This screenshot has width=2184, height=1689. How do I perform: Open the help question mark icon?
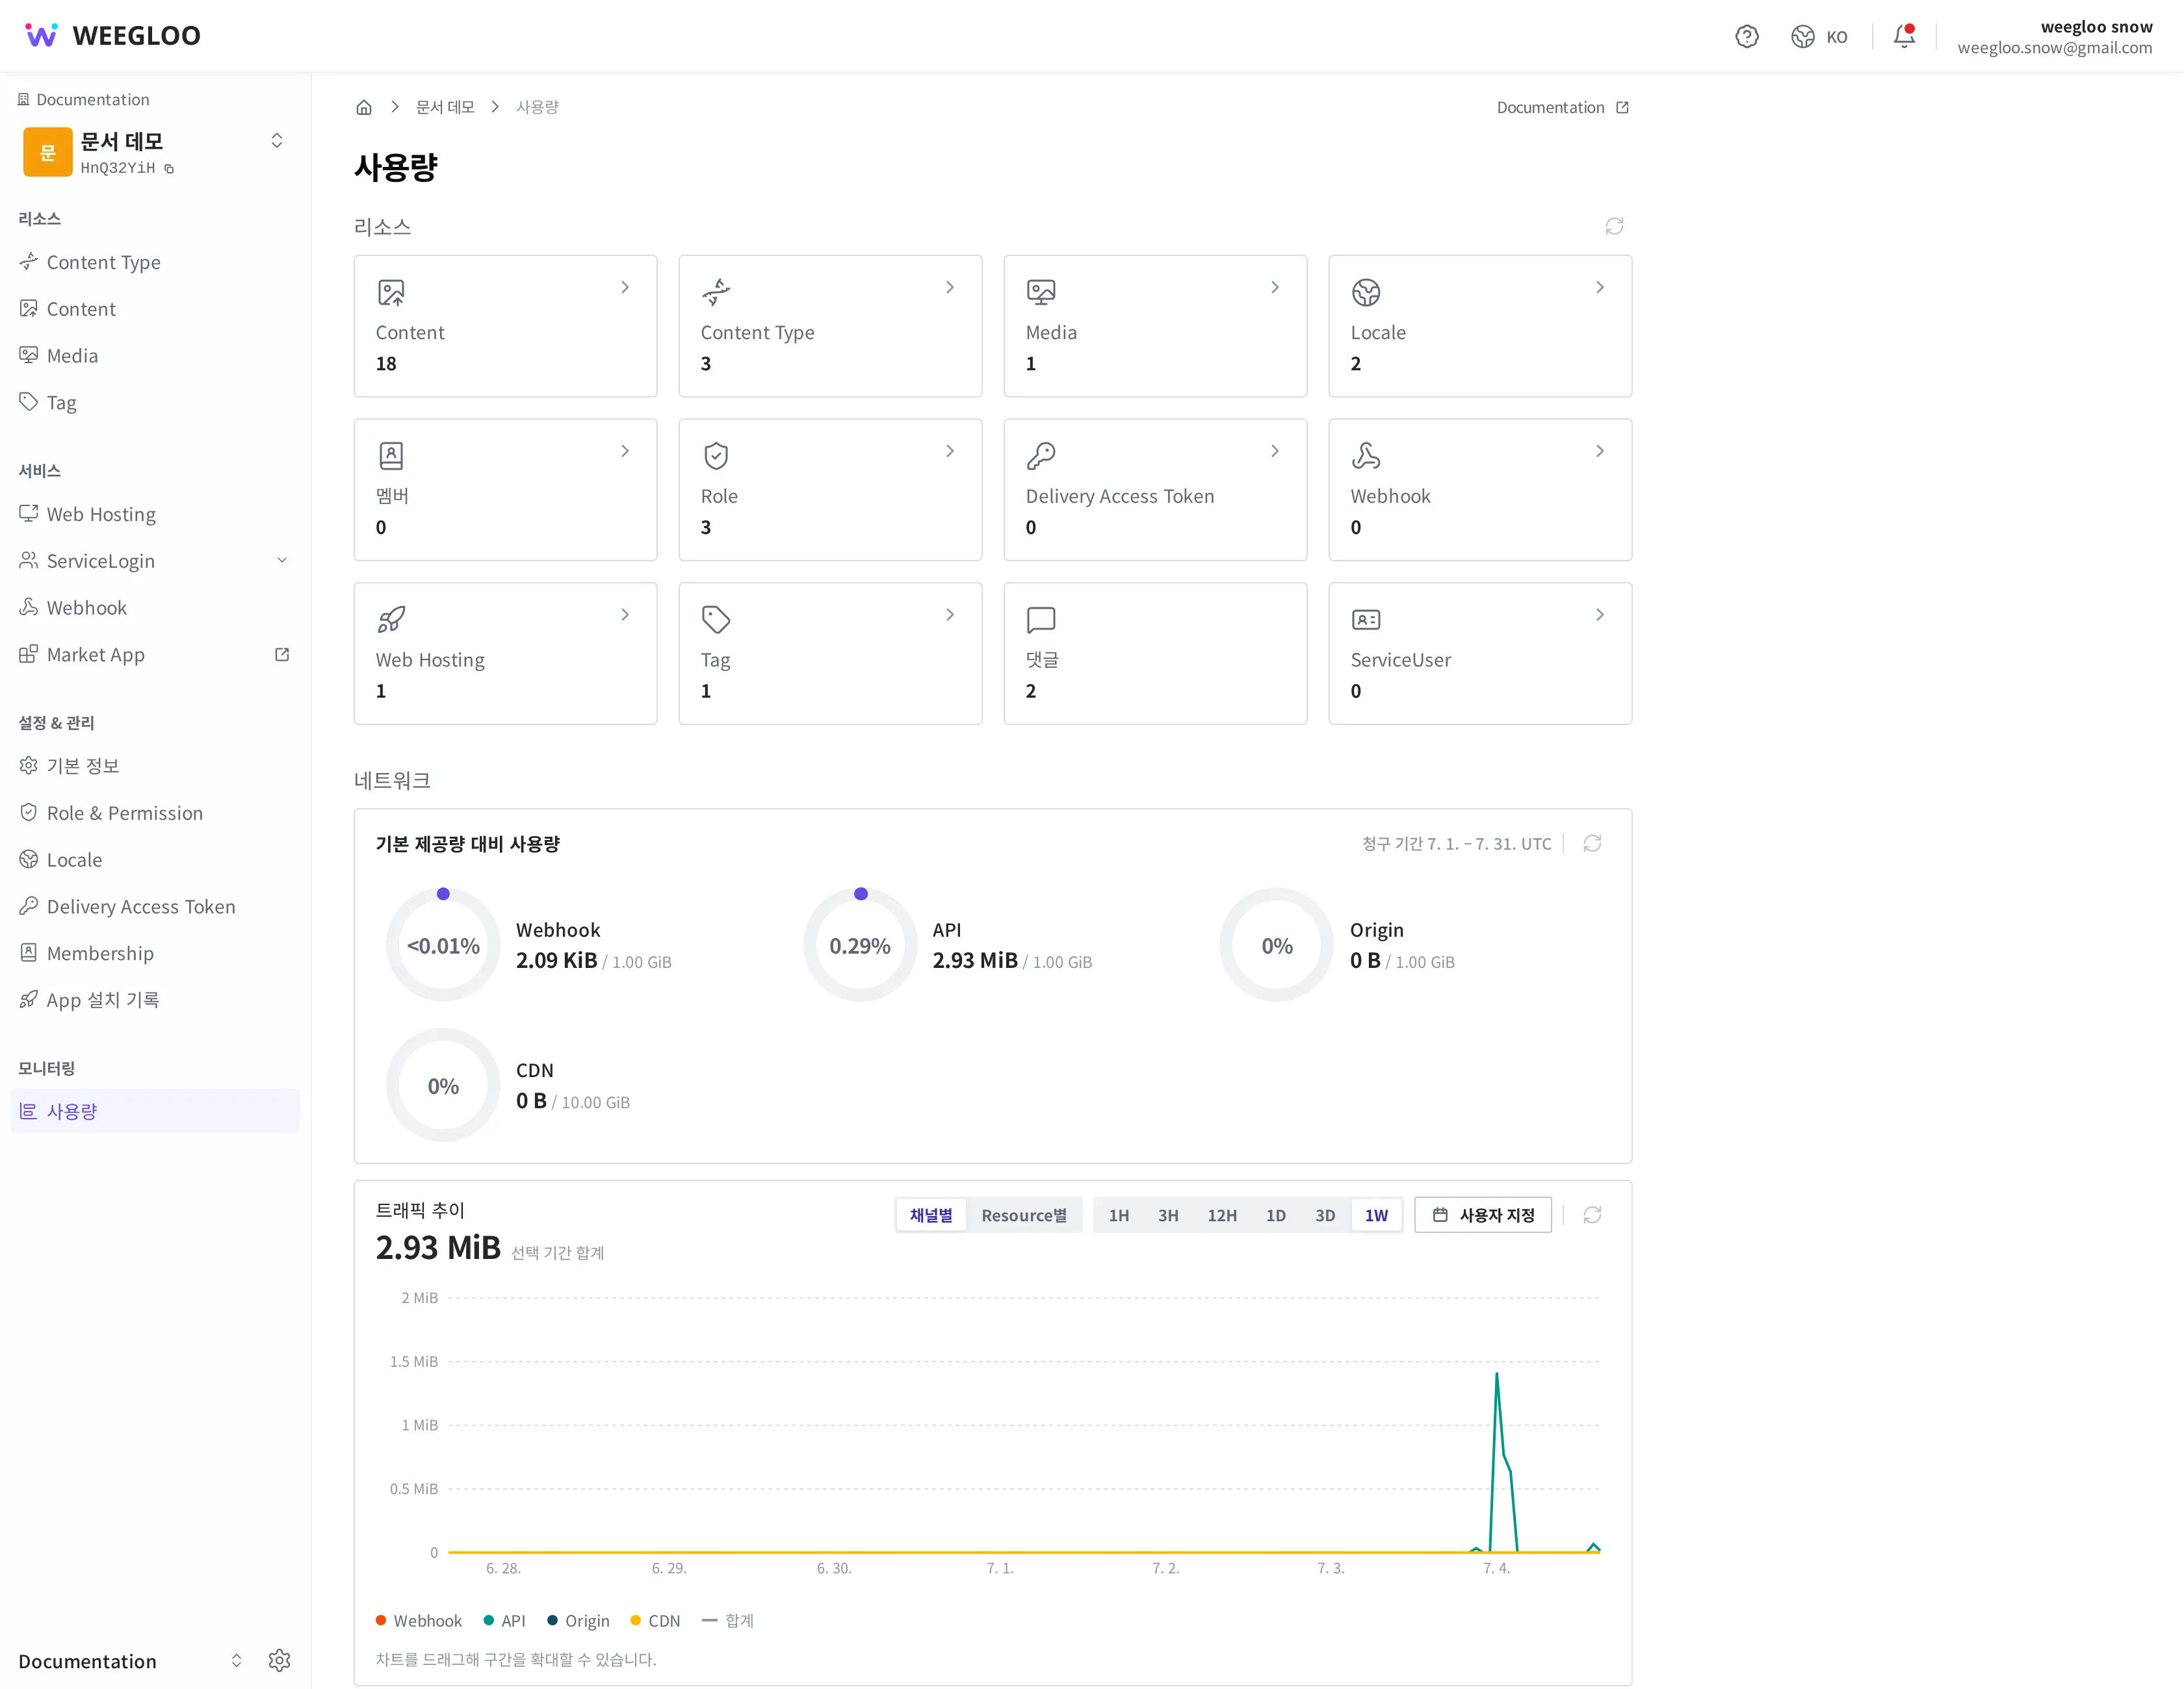click(1746, 37)
